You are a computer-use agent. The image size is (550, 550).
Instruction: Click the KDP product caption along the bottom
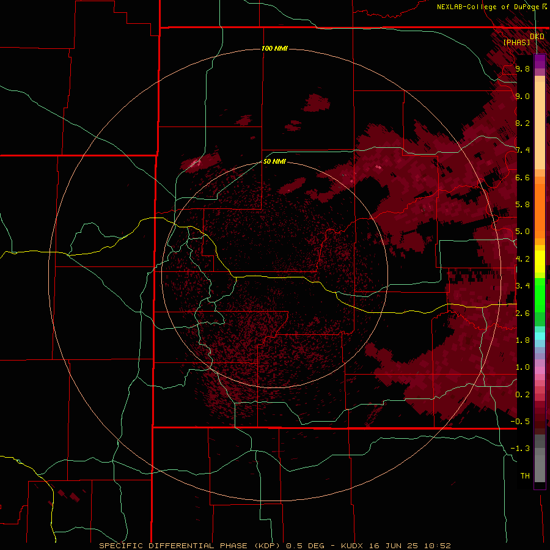(275, 546)
